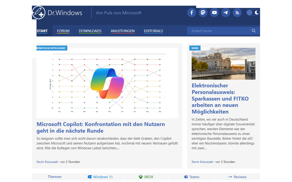292x182 pixels.
Task: Open the FORUM menu item
Action: pos(63,31)
